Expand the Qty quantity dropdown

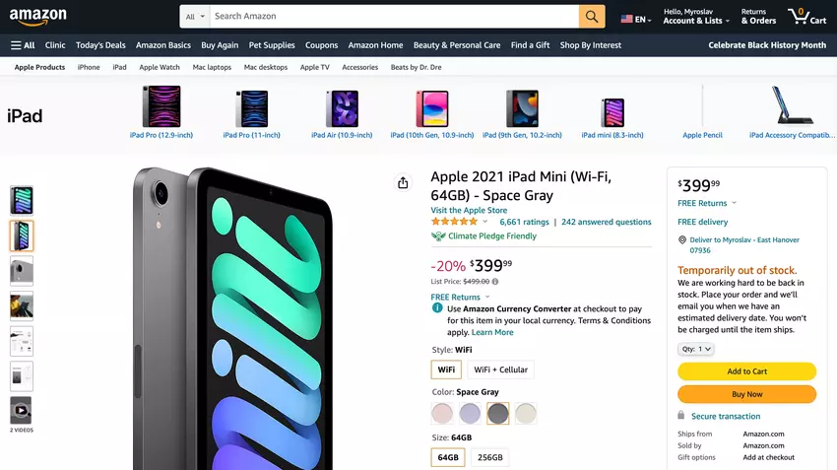[x=696, y=349]
